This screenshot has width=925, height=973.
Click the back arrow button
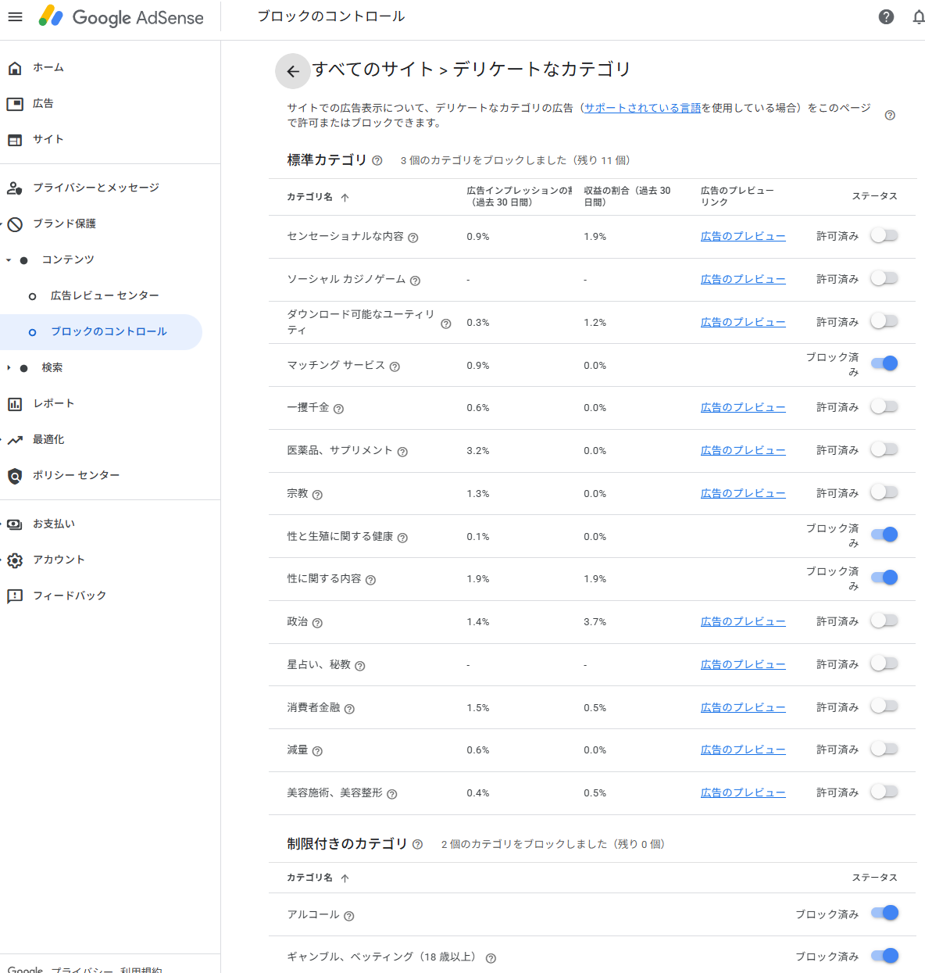(293, 71)
